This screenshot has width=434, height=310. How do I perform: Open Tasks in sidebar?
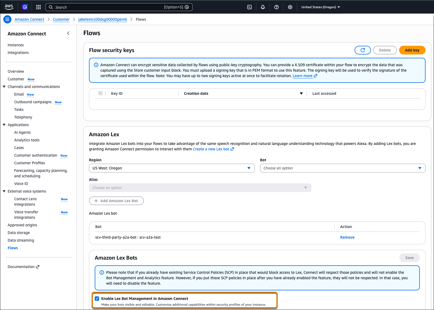pyautogui.click(x=19, y=110)
